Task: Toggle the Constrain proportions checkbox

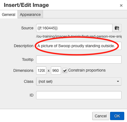Action: (65, 70)
